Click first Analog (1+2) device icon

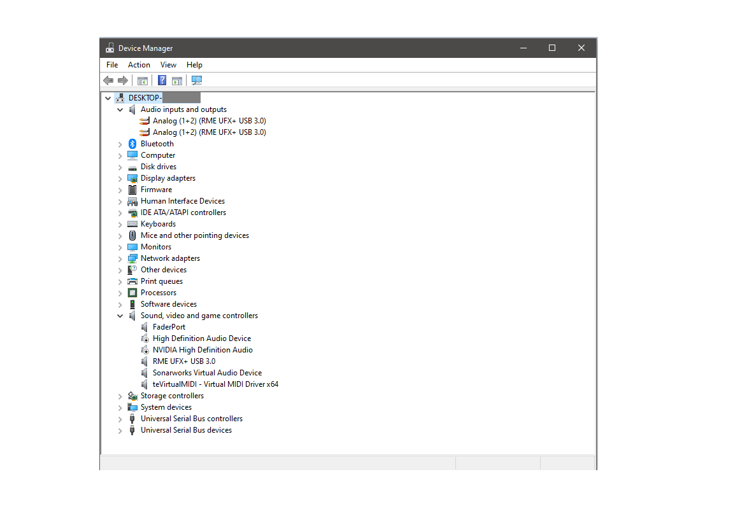145,122
